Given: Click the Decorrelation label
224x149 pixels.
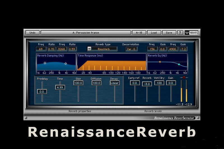Looking at the screenshot, I should (131, 44).
